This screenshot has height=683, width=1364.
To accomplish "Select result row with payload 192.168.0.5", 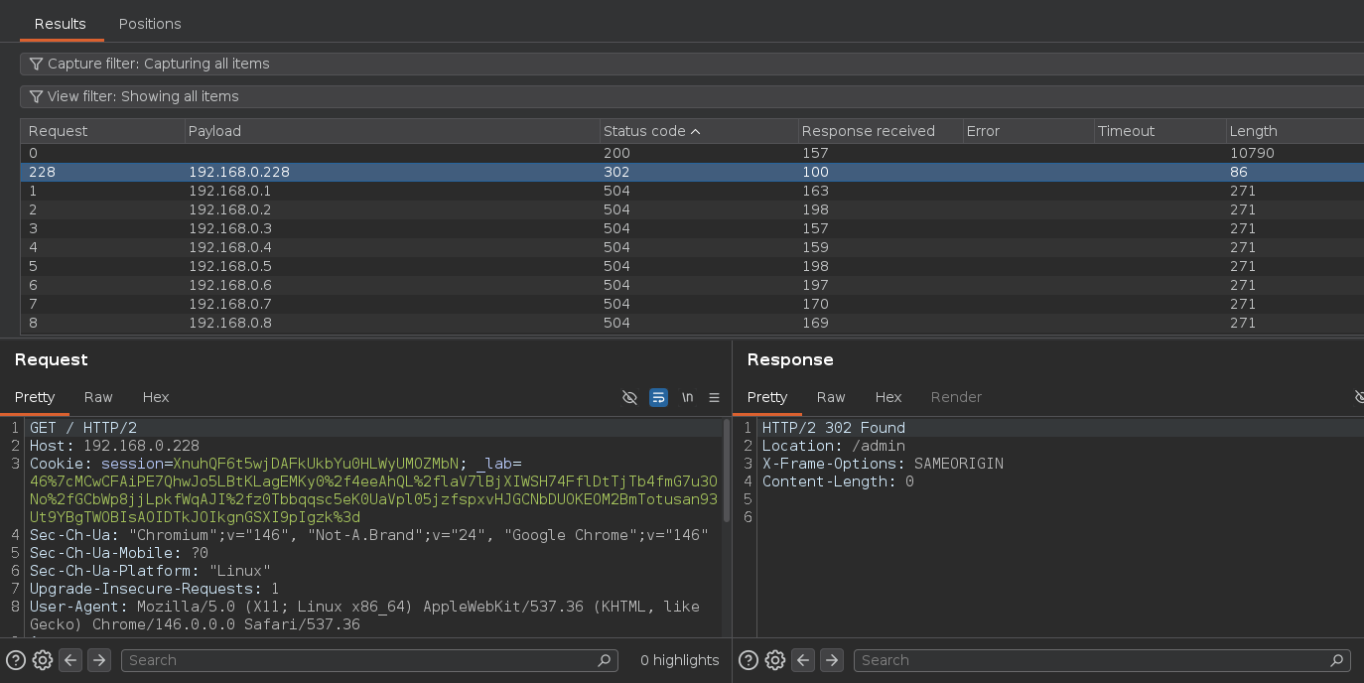I will point(229,266).
